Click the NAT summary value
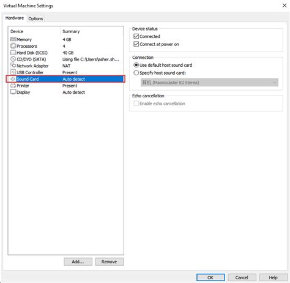Screen dimensions: 290x283 [x=66, y=66]
